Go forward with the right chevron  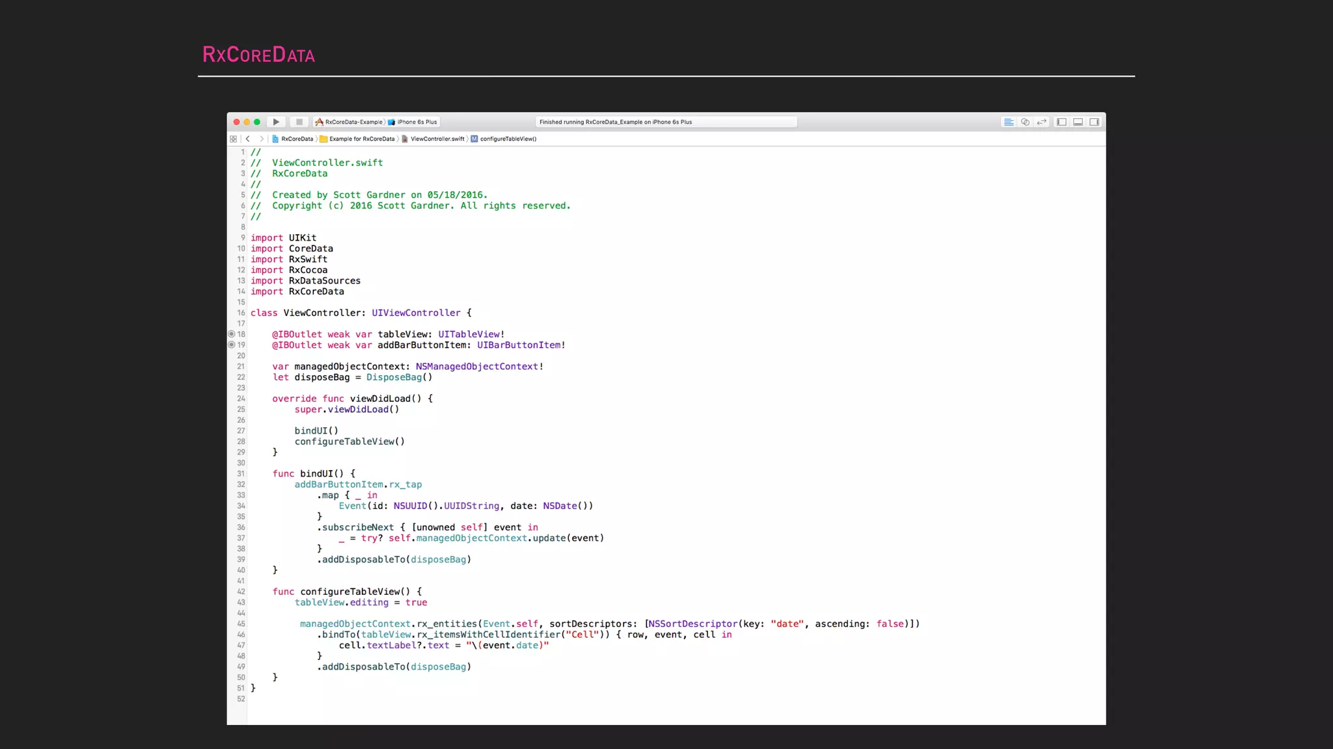[262, 139]
